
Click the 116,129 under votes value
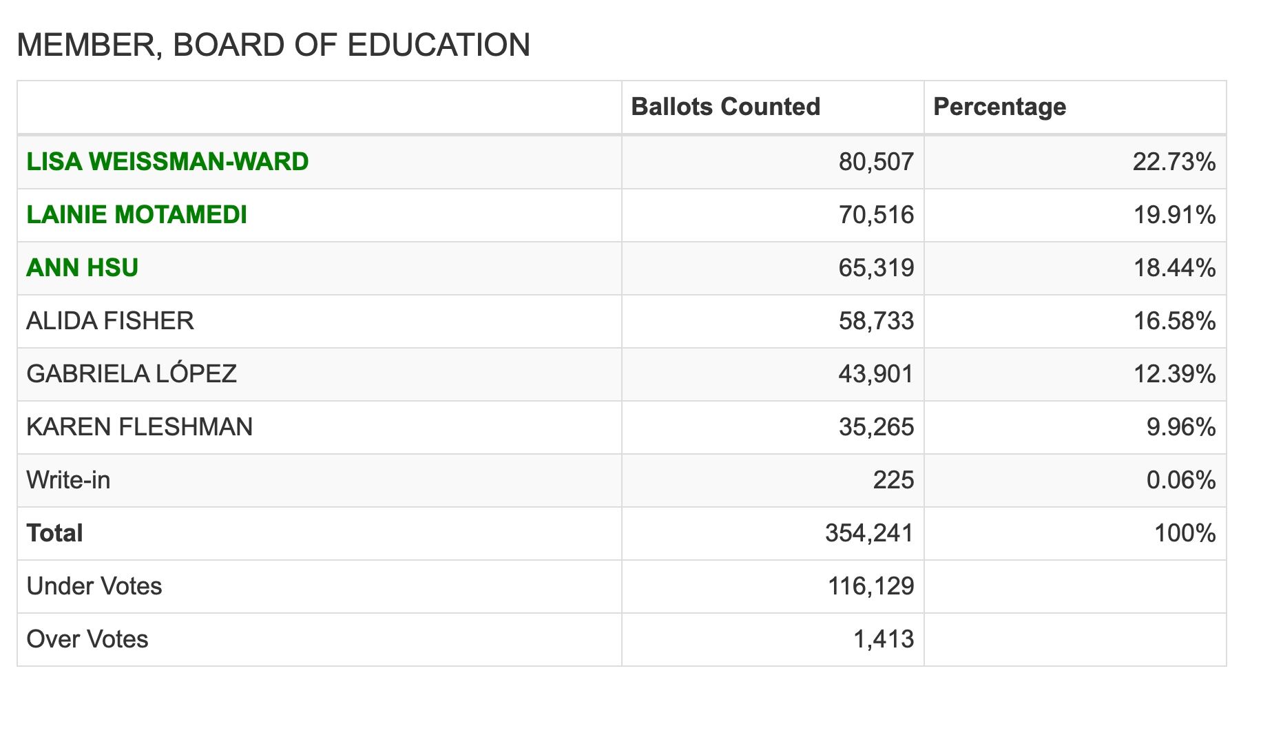(870, 586)
